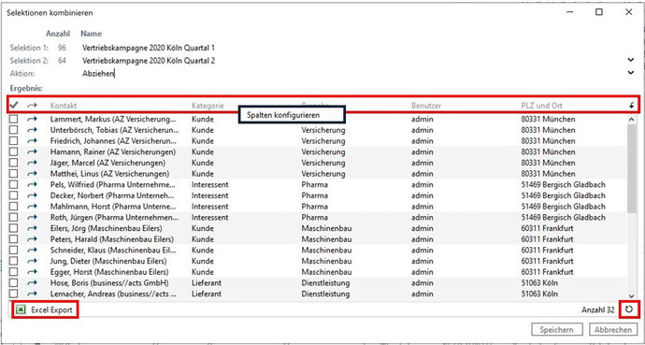Tick checkbox for Lammert, Markus
The width and height of the screenshot is (645, 345).
14,120
